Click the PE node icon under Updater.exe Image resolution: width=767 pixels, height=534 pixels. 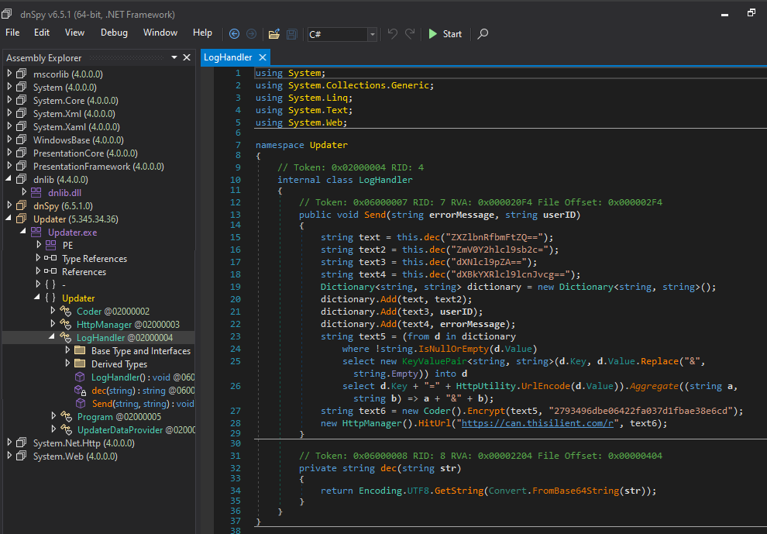(50, 246)
